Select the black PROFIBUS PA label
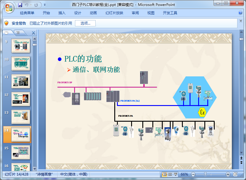The height and width of the screenshot is (180, 246). (x=126, y=116)
